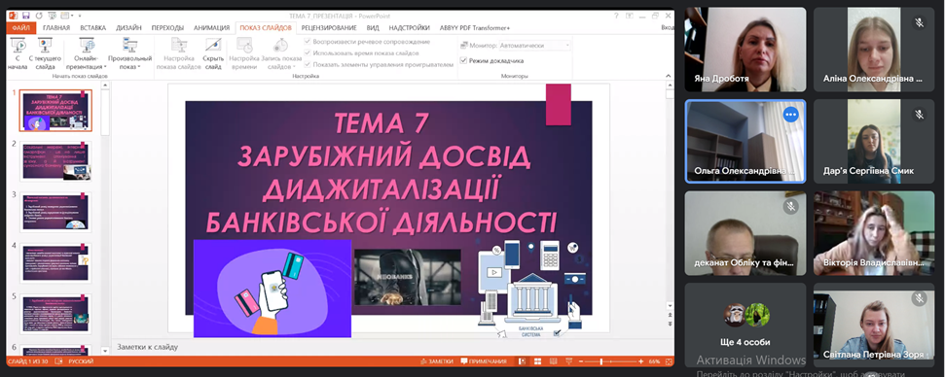Select slide title 'ТЕМА 7 ЗАРУБІЖНИЙ ДОСВІД' text
Image resolution: width=945 pixels, height=377 pixels.
[x=382, y=172]
